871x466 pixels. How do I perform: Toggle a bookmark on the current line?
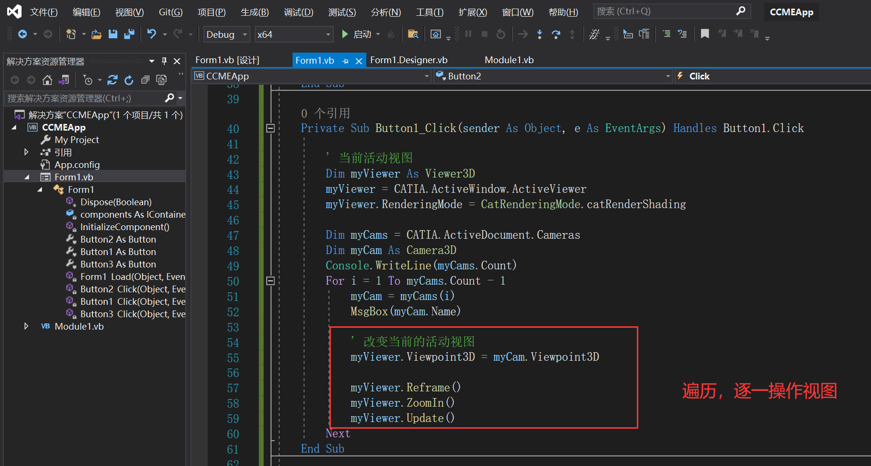click(705, 34)
